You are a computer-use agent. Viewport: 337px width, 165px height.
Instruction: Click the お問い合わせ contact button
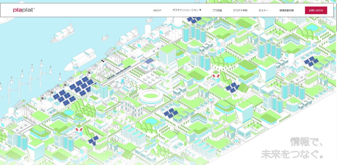point(316,10)
